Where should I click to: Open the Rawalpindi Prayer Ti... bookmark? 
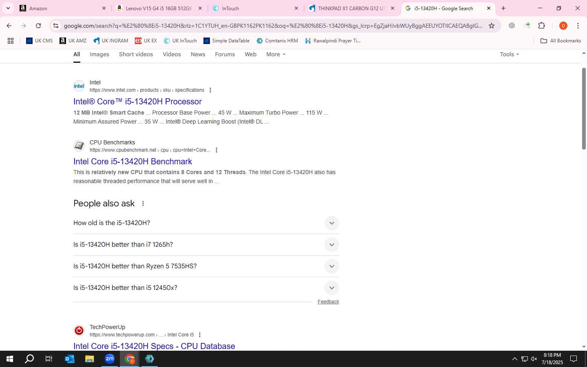[x=333, y=41]
